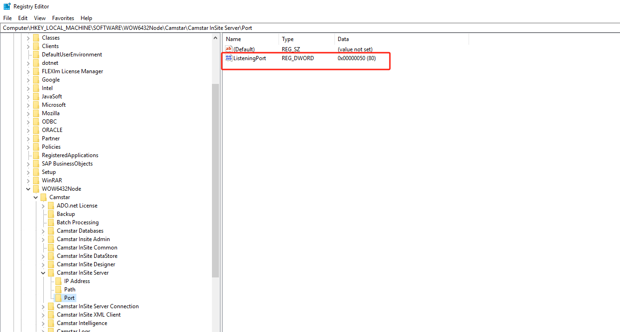
Task: Click the Data column header
Action: pyautogui.click(x=402, y=39)
